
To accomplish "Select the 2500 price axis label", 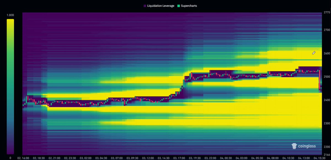I will [x=326, y=77].
